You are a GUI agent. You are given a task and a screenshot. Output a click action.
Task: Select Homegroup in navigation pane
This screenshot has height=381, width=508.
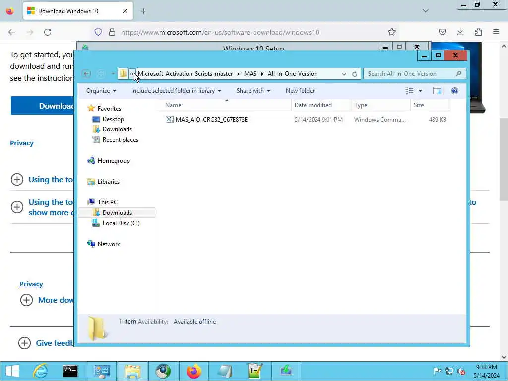pos(114,161)
